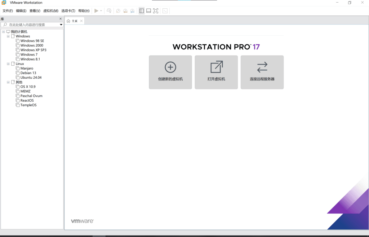Select the Linux folder in library

click(x=20, y=64)
